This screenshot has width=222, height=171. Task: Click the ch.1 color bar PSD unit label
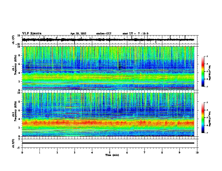210,73
